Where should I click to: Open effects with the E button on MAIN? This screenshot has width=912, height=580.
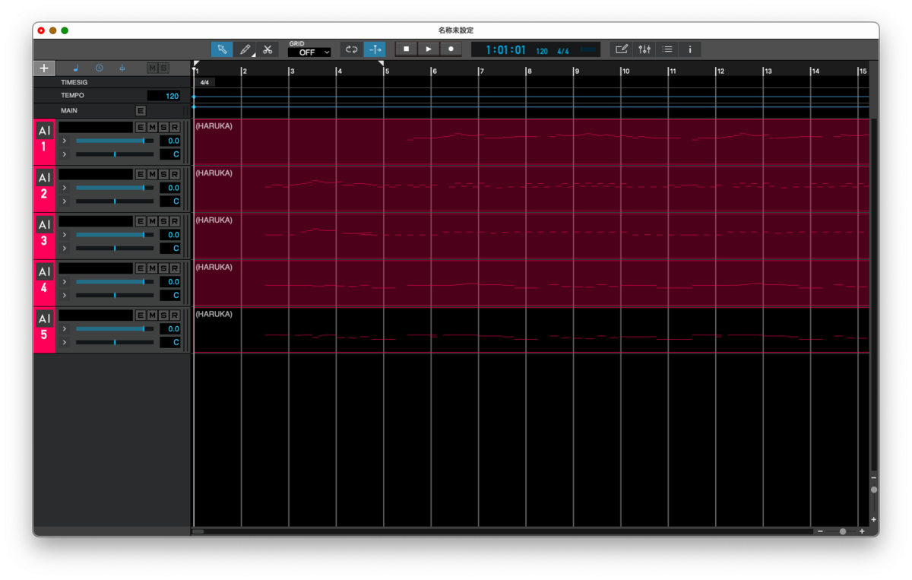[141, 111]
